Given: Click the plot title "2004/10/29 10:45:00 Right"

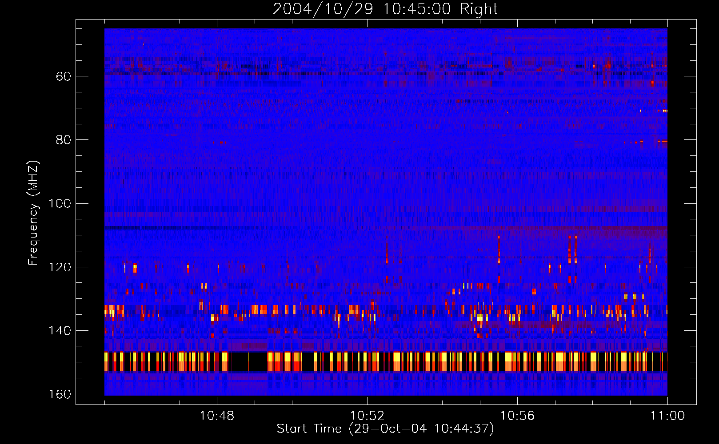Looking at the screenshot, I should (385, 9).
